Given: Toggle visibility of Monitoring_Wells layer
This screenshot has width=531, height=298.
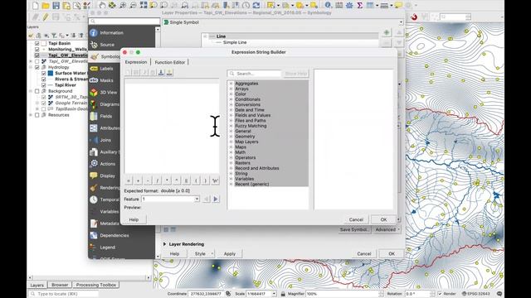Looking at the screenshot, I should pos(37,50).
